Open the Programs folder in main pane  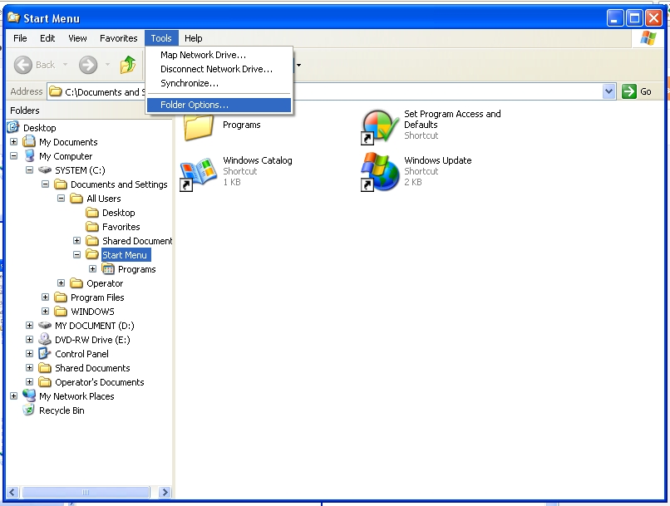click(199, 127)
